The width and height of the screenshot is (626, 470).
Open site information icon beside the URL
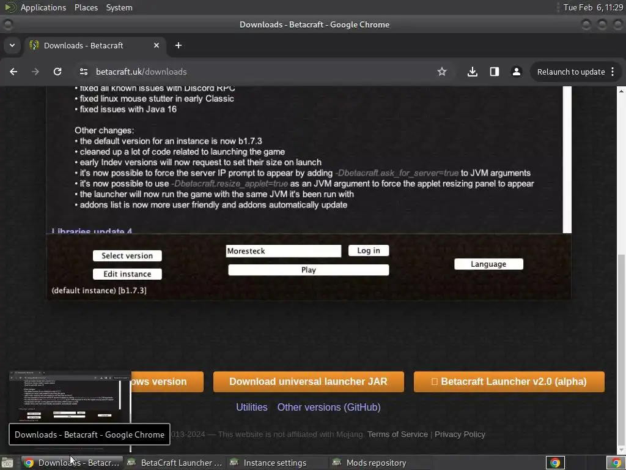pyautogui.click(x=83, y=72)
